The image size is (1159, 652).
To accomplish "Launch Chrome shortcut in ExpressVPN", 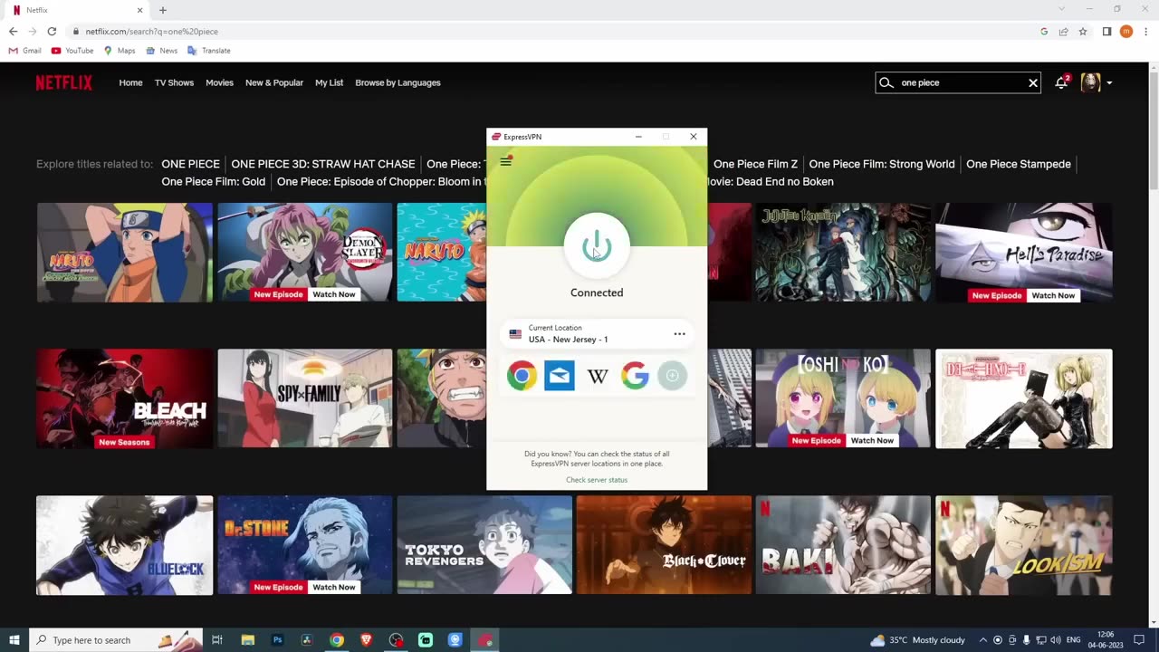I will click(x=522, y=375).
